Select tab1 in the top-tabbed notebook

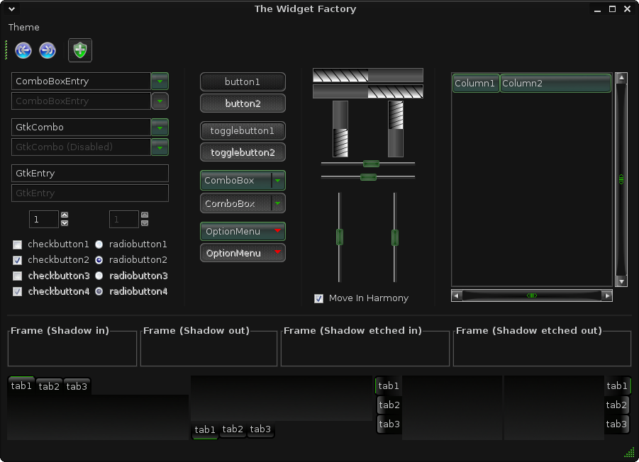pos(21,386)
